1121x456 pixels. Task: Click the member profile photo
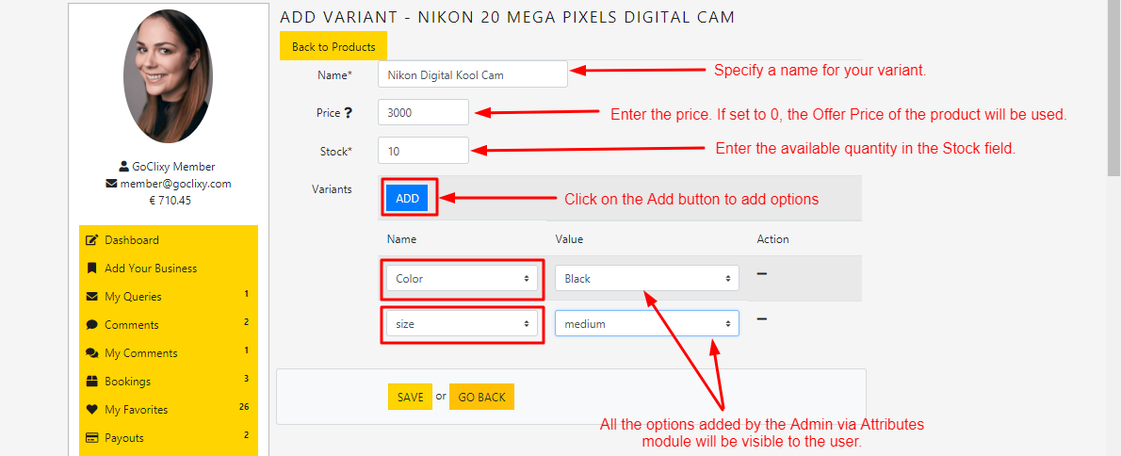click(168, 76)
